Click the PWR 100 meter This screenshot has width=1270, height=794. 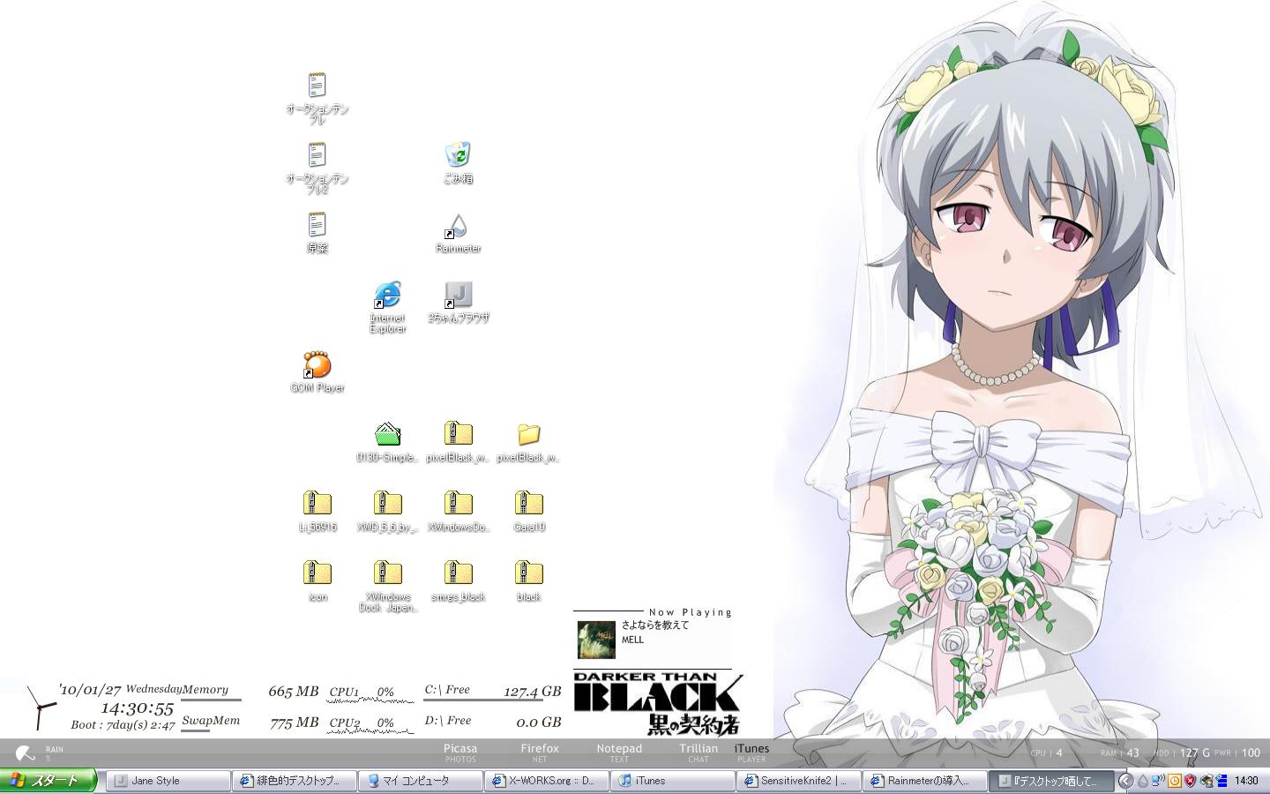(1237, 753)
